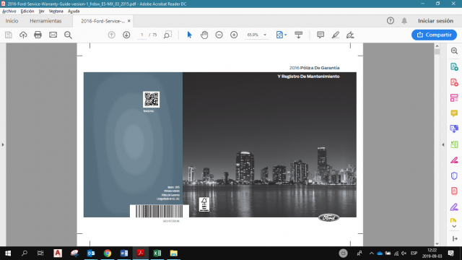Open the Organize Pages tool icon

pyautogui.click(x=454, y=98)
